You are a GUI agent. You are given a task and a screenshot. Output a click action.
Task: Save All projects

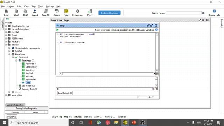[45, 13]
